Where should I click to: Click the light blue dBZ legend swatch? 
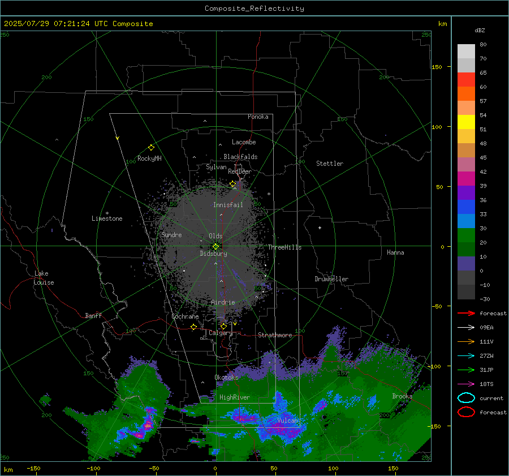pyautogui.click(x=466, y=221)
